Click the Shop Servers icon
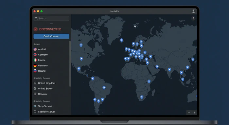The height and width of the screenshot is (125, 229). point(35,106)
